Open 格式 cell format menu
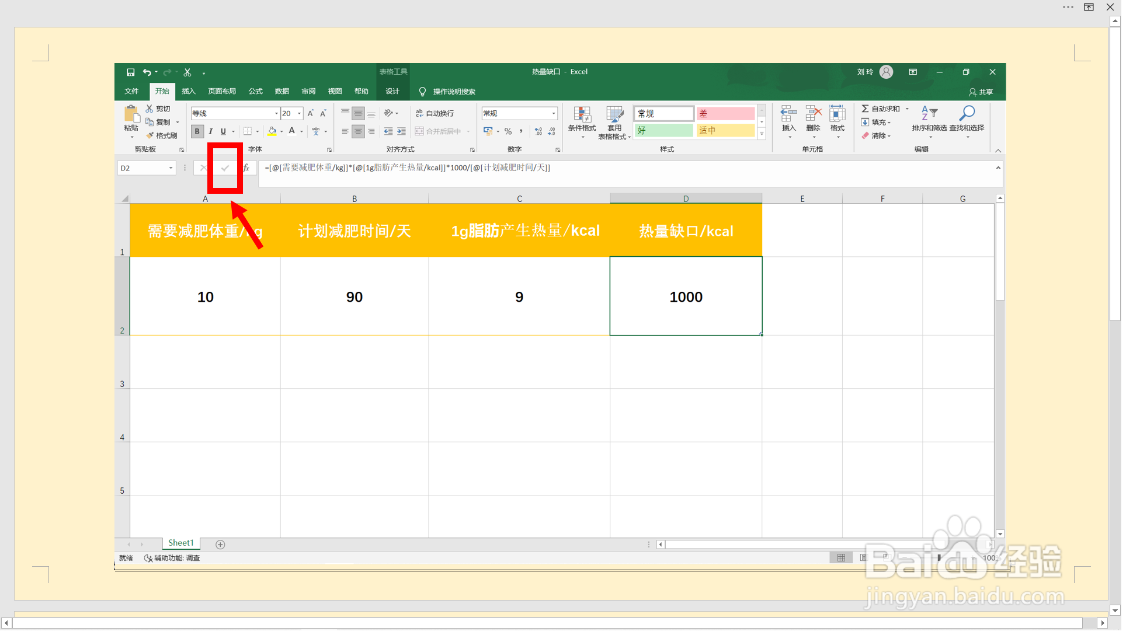Screen dimensions: 1126x635 tap(837, 121)
